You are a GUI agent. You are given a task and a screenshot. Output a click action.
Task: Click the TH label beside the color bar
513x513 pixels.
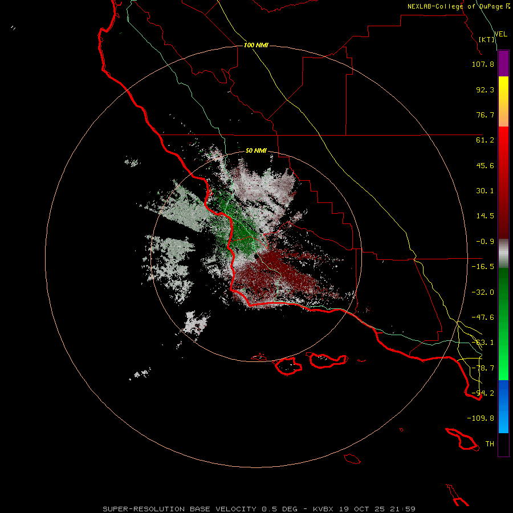490,444
